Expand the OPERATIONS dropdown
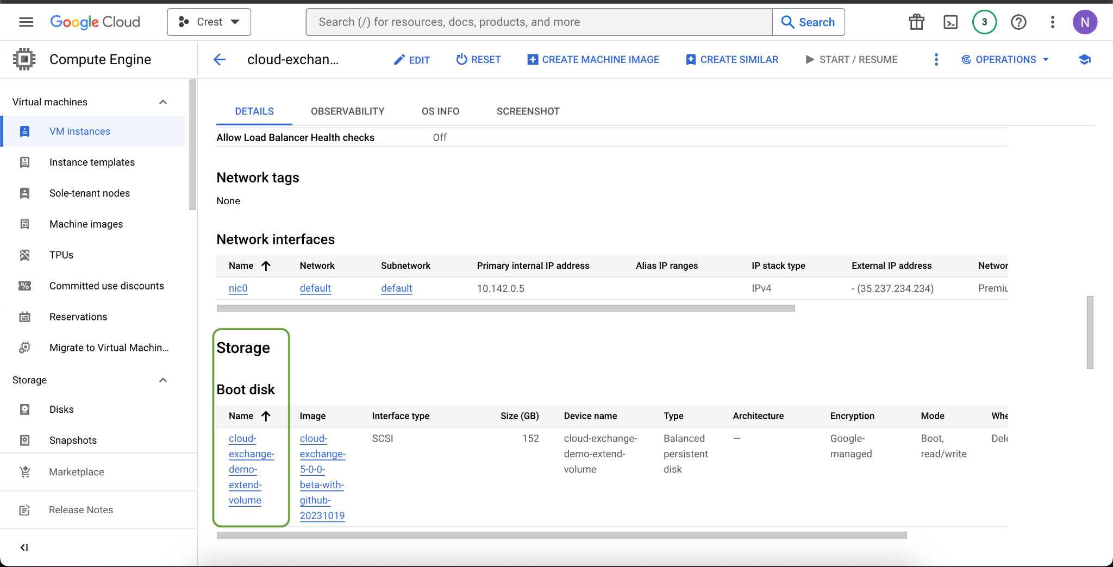 [x=1005, y=60]
